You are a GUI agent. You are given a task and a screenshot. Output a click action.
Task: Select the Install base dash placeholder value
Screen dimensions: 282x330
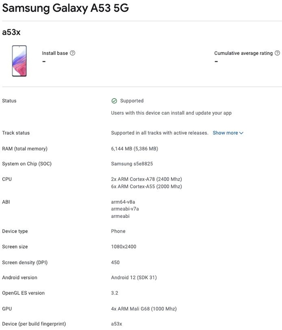44,62
